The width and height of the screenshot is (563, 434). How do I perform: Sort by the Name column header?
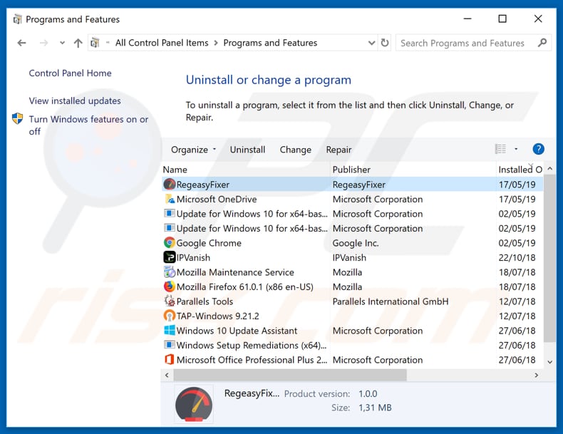[246, 170]
